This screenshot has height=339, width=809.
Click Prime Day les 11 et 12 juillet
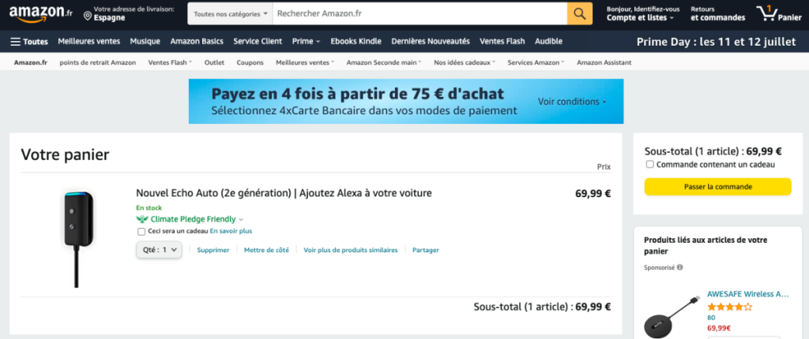coord(716,42)
